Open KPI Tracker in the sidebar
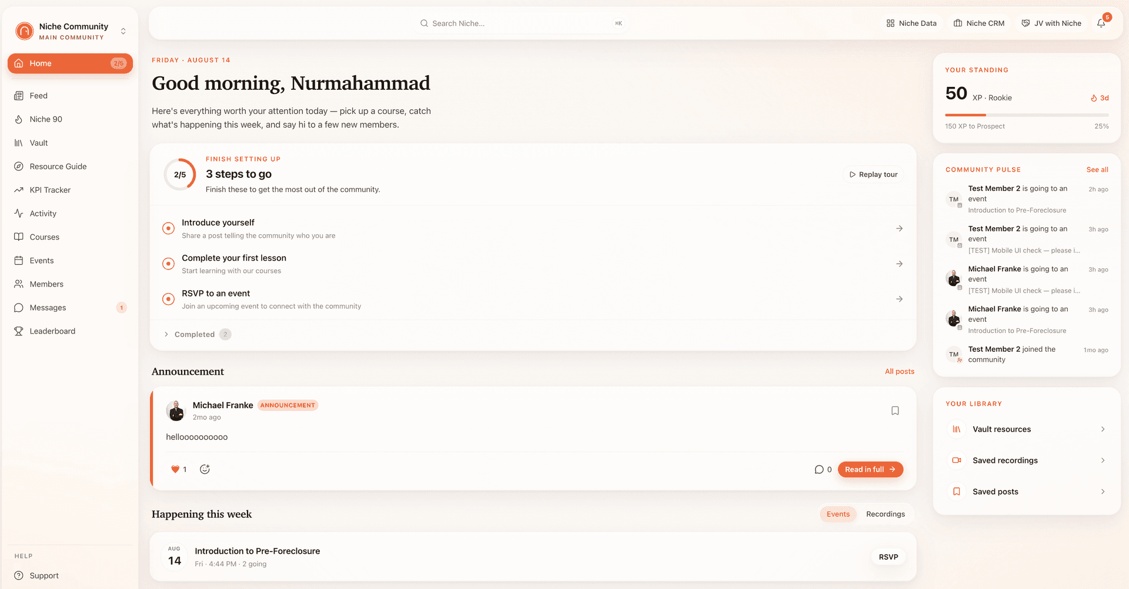The image size is (1129, 589). click(x=70, y=190)
